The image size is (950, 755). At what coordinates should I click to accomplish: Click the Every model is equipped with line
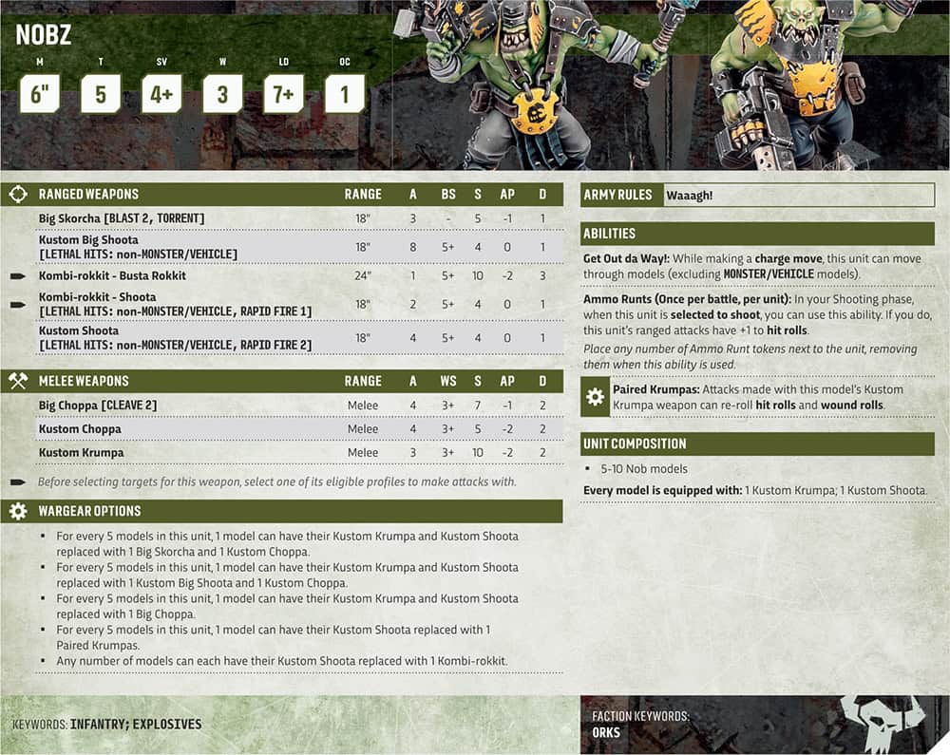(755, 490)
